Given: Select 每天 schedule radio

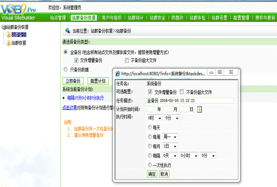Looking at the screenshot, I should coord(150,127).
